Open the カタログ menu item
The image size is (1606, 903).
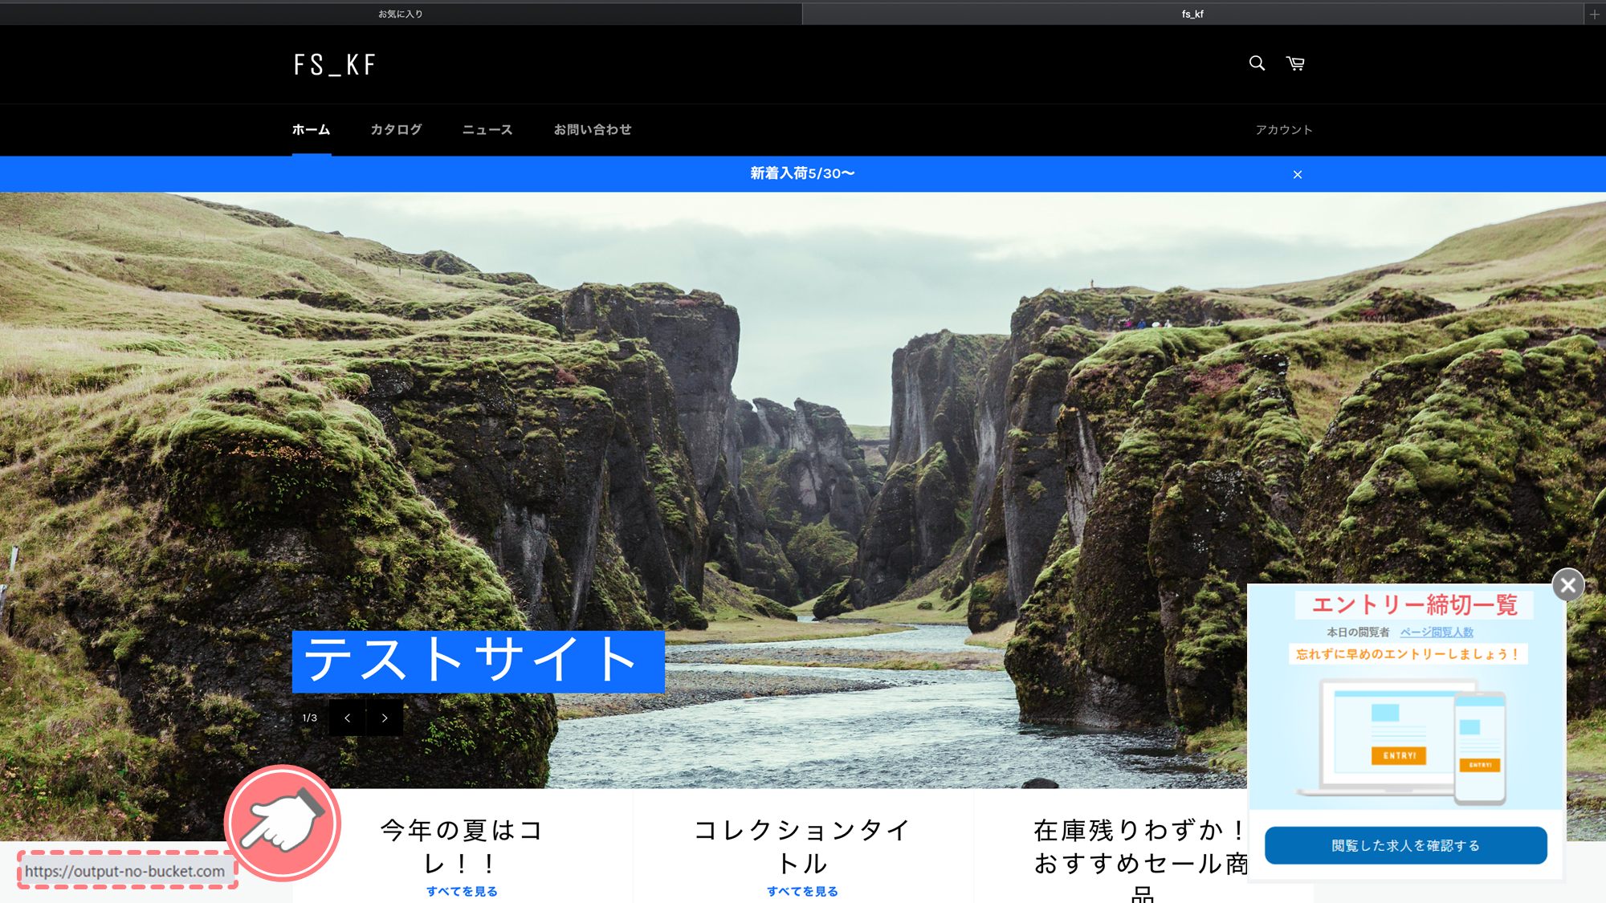click(396, 130)
